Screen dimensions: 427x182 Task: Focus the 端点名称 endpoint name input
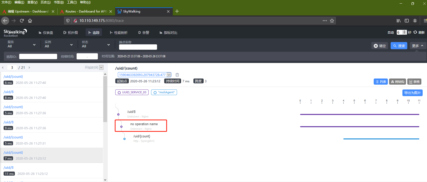(x=138, y=47)
